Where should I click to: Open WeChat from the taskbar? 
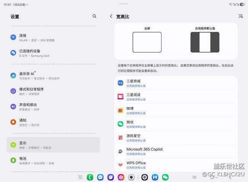[165, 177]
